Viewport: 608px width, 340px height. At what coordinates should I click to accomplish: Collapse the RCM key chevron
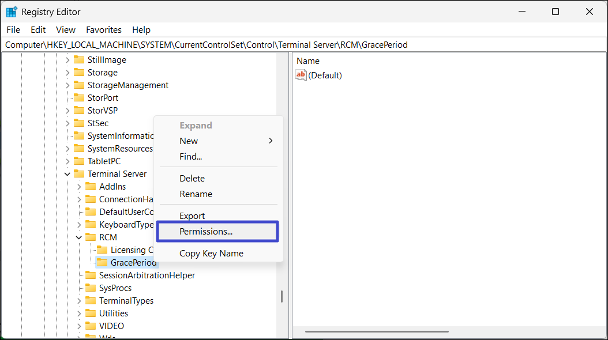click(79, 237)
